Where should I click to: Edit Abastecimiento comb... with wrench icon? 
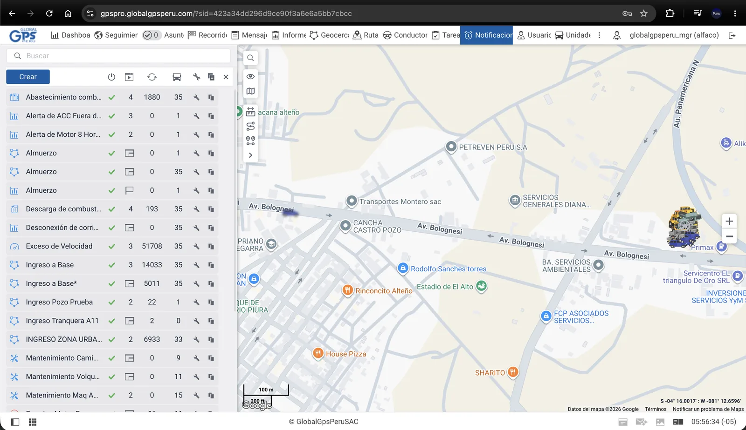click(x=196, y=97)
